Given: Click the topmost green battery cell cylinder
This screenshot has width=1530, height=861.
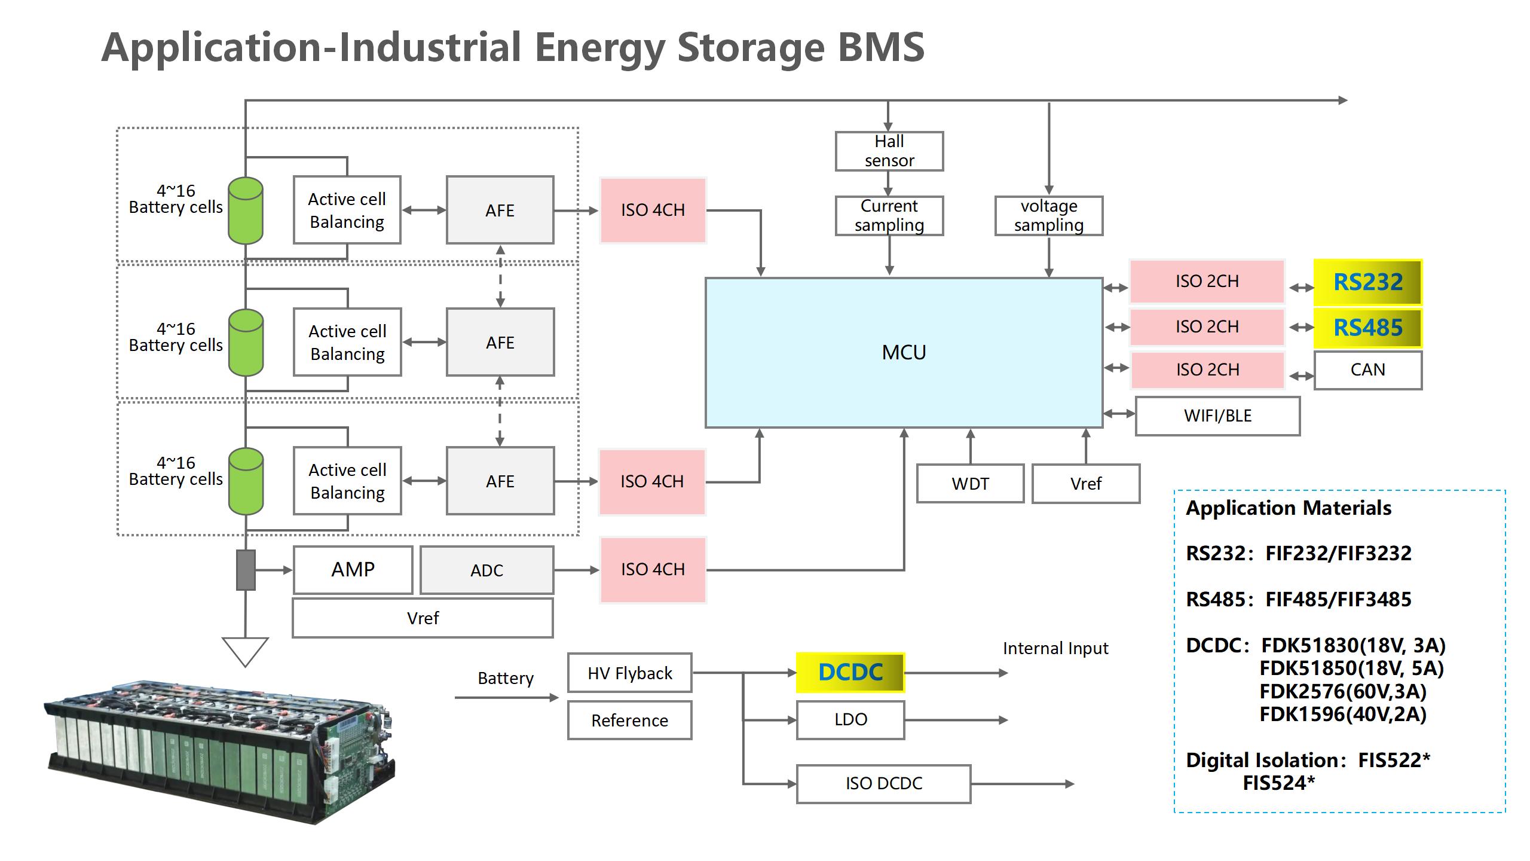Looking at the screenshot, I should click(246, 210).
